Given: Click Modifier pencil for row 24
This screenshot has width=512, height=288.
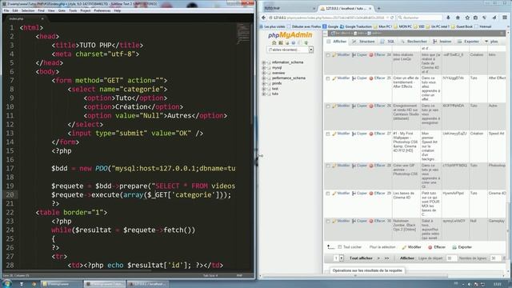Looking at the screenshot, I should coord(334,55).
